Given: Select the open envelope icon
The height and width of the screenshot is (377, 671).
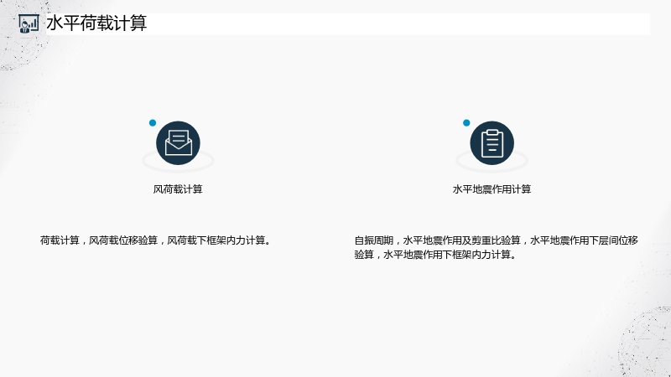Looking at the screenshot, I should pos(178,142).
